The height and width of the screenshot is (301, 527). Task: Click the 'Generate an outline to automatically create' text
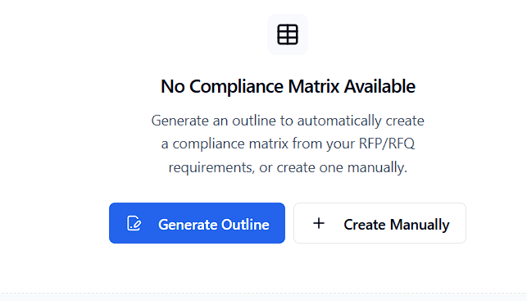pos(288,121)
